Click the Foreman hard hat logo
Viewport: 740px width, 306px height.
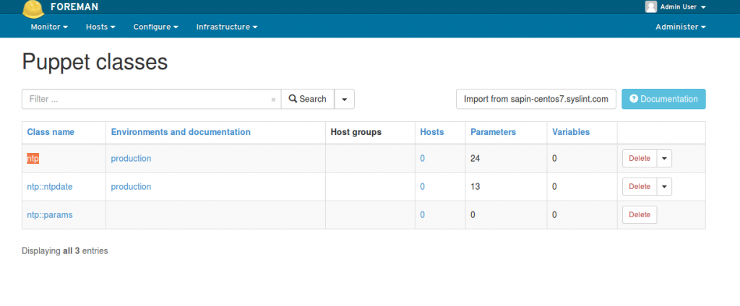33,9
